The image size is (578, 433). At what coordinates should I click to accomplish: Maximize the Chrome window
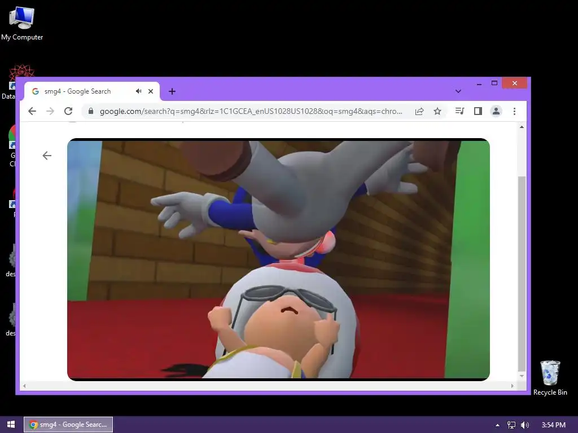(x=494, y=83)
